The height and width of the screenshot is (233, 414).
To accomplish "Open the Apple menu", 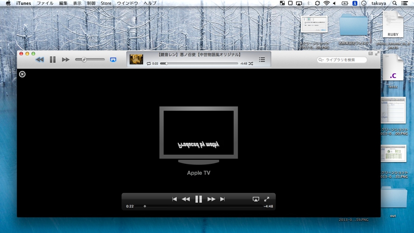I will pyautogui.click(x=8, y=3).
